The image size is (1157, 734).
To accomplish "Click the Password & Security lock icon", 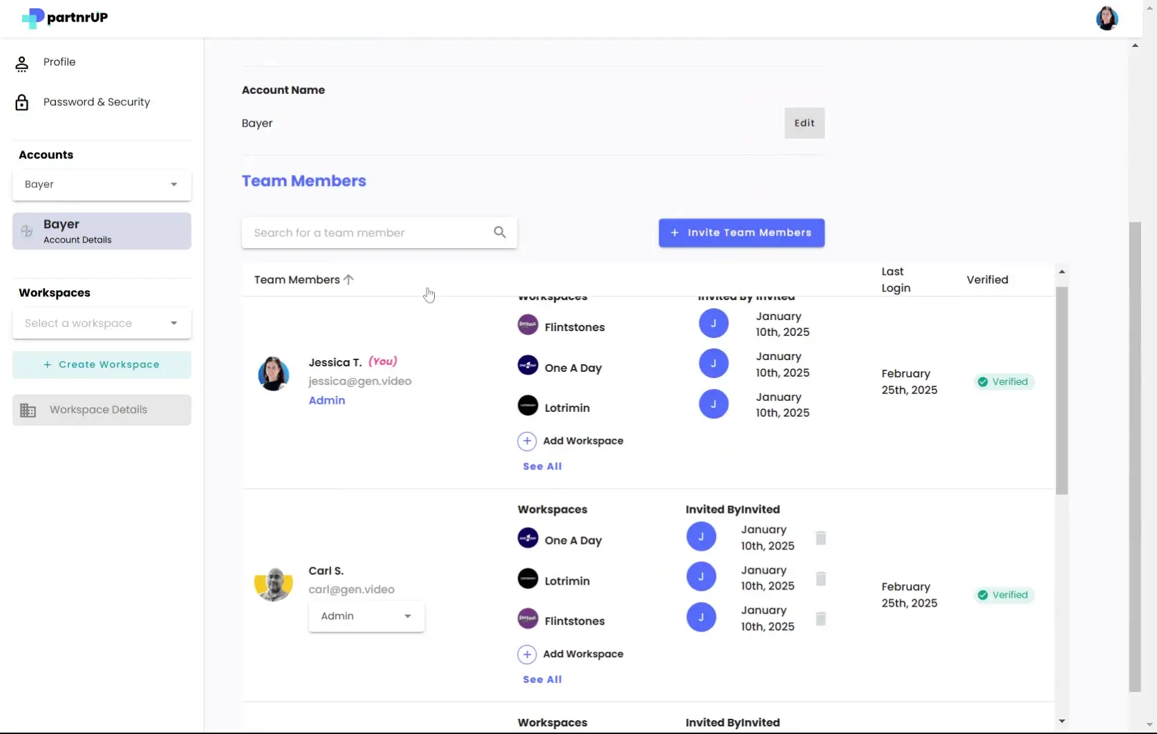I will pyautogui.click(x=22, y=102).
